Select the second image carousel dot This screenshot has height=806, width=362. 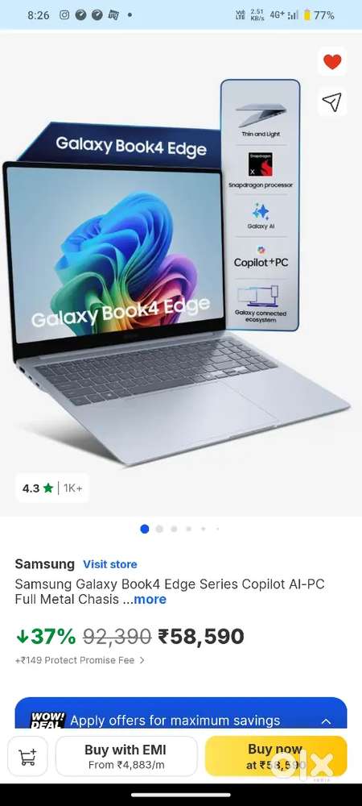pos(159,529)
